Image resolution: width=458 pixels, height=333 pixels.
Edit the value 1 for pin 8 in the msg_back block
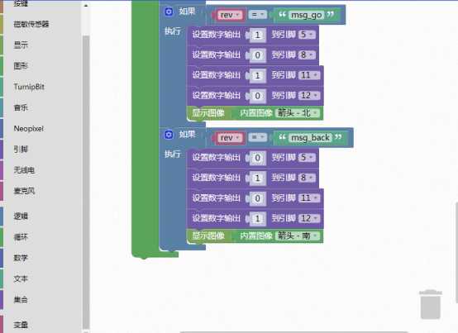tap(257, 178)
